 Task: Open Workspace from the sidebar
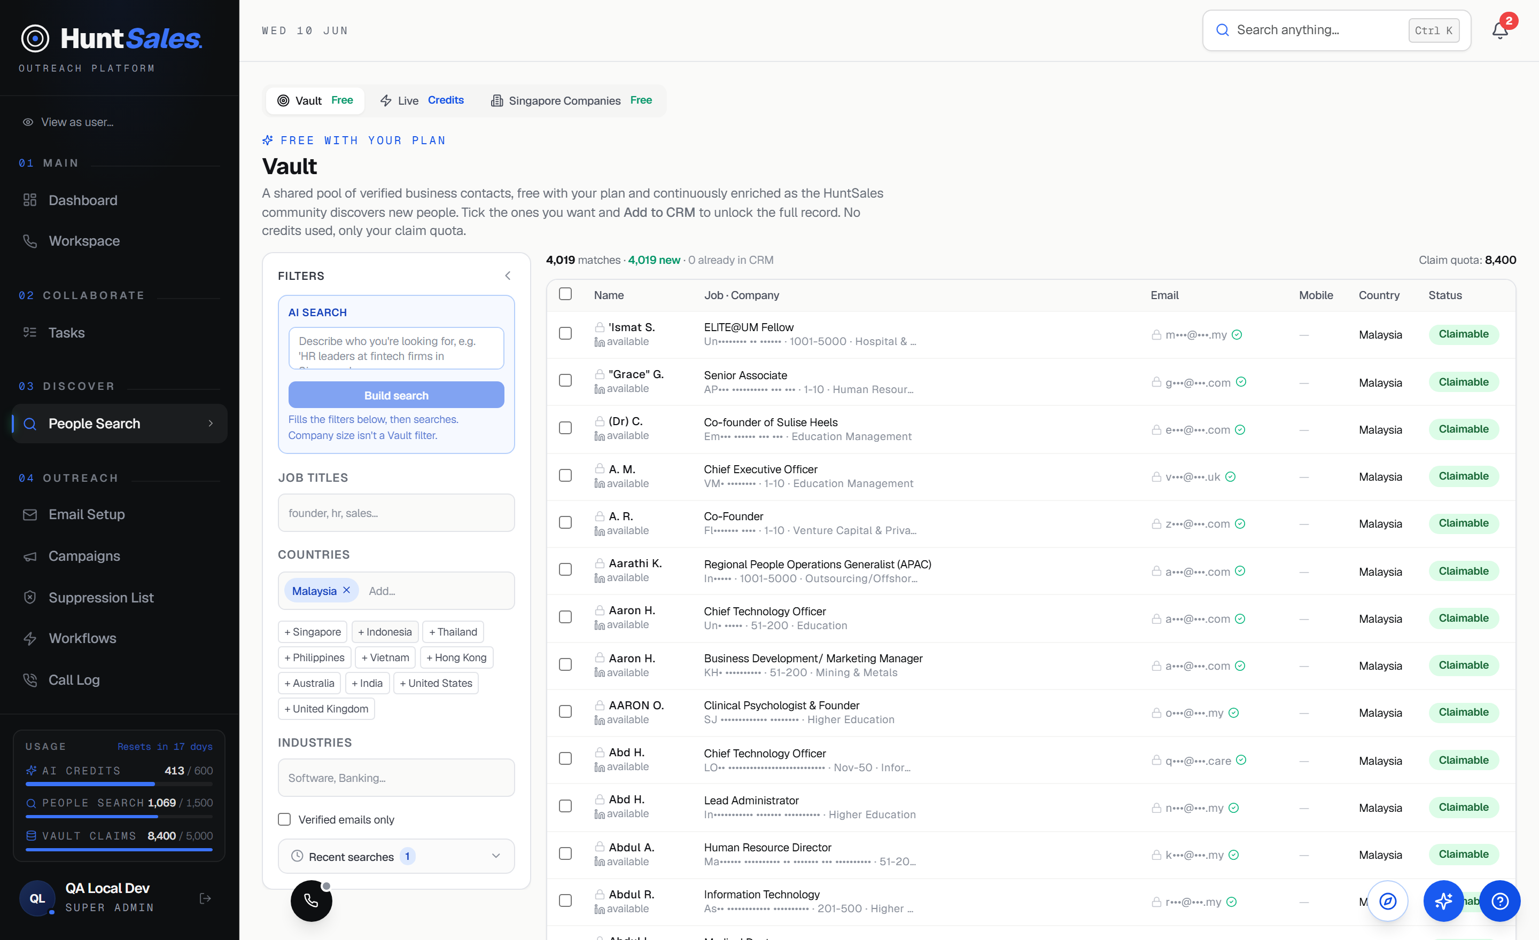pos(119,241)
